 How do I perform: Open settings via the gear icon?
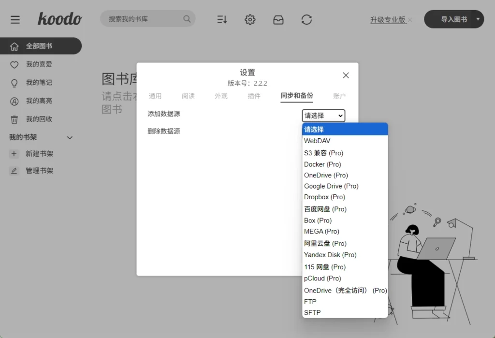pos(249,19)
